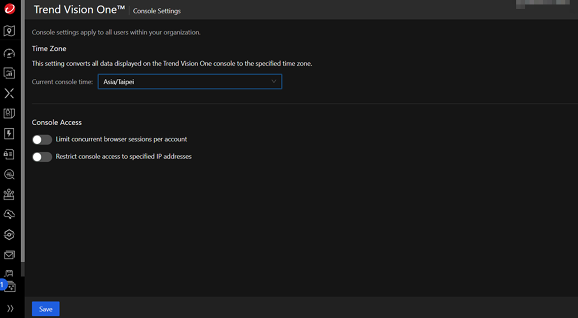The height and width of the screenshot is (318, 578).
Task: Open the bar chart dashboards icon
Action: [x=9, y=73]
